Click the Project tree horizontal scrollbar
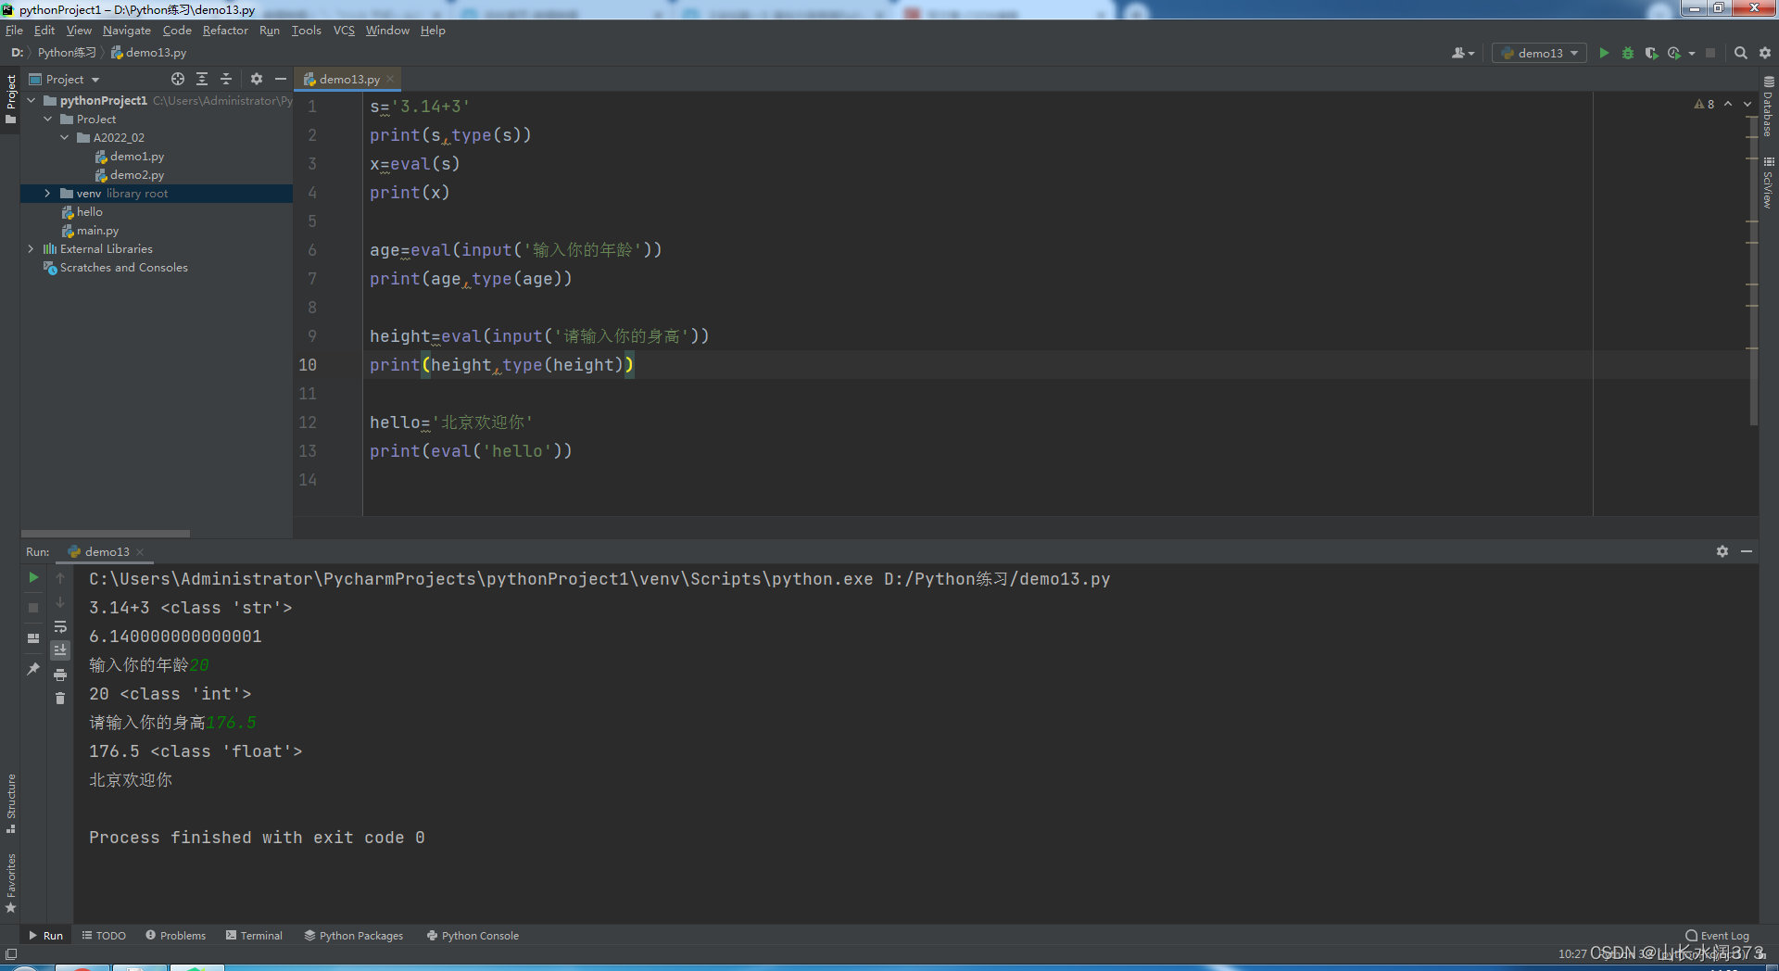The width and height of the screenshot is (1779, 971). point(106,533)
